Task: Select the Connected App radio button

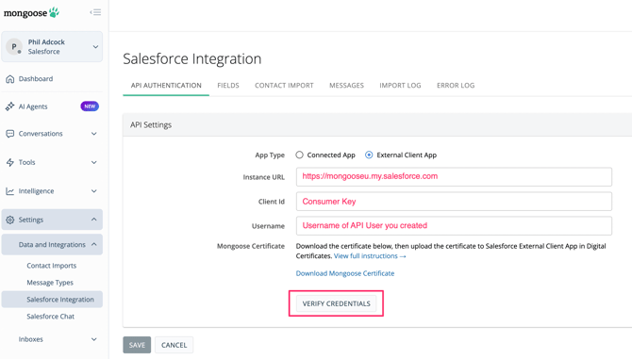Action: tap(299, 155)
